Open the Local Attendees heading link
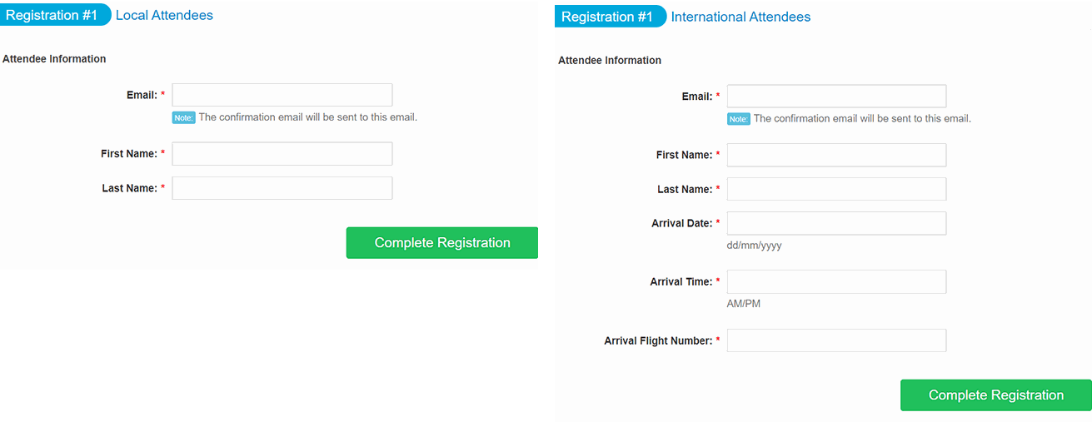Viewport: 1092px width, 422px height. (164, 15)
